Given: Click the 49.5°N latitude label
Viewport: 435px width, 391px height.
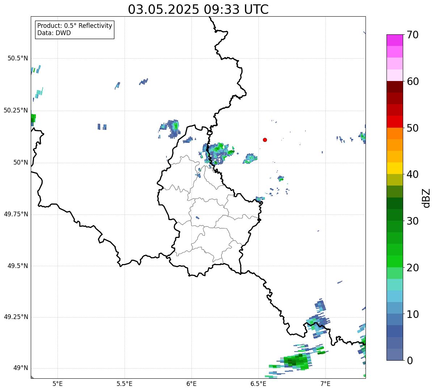Looking at the screenshot, I should click(x=18, y=266).
